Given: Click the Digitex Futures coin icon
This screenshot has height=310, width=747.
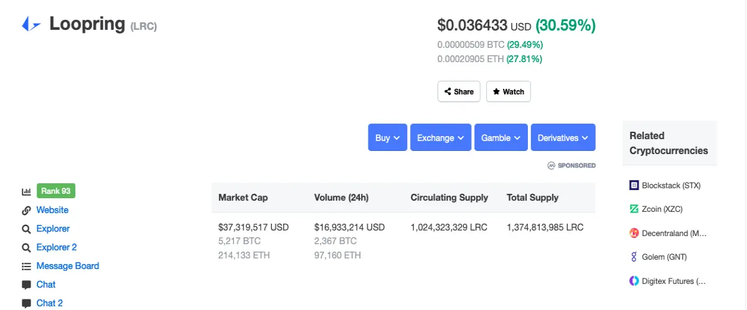Looking at the screenshot, I should click(634, 281).
